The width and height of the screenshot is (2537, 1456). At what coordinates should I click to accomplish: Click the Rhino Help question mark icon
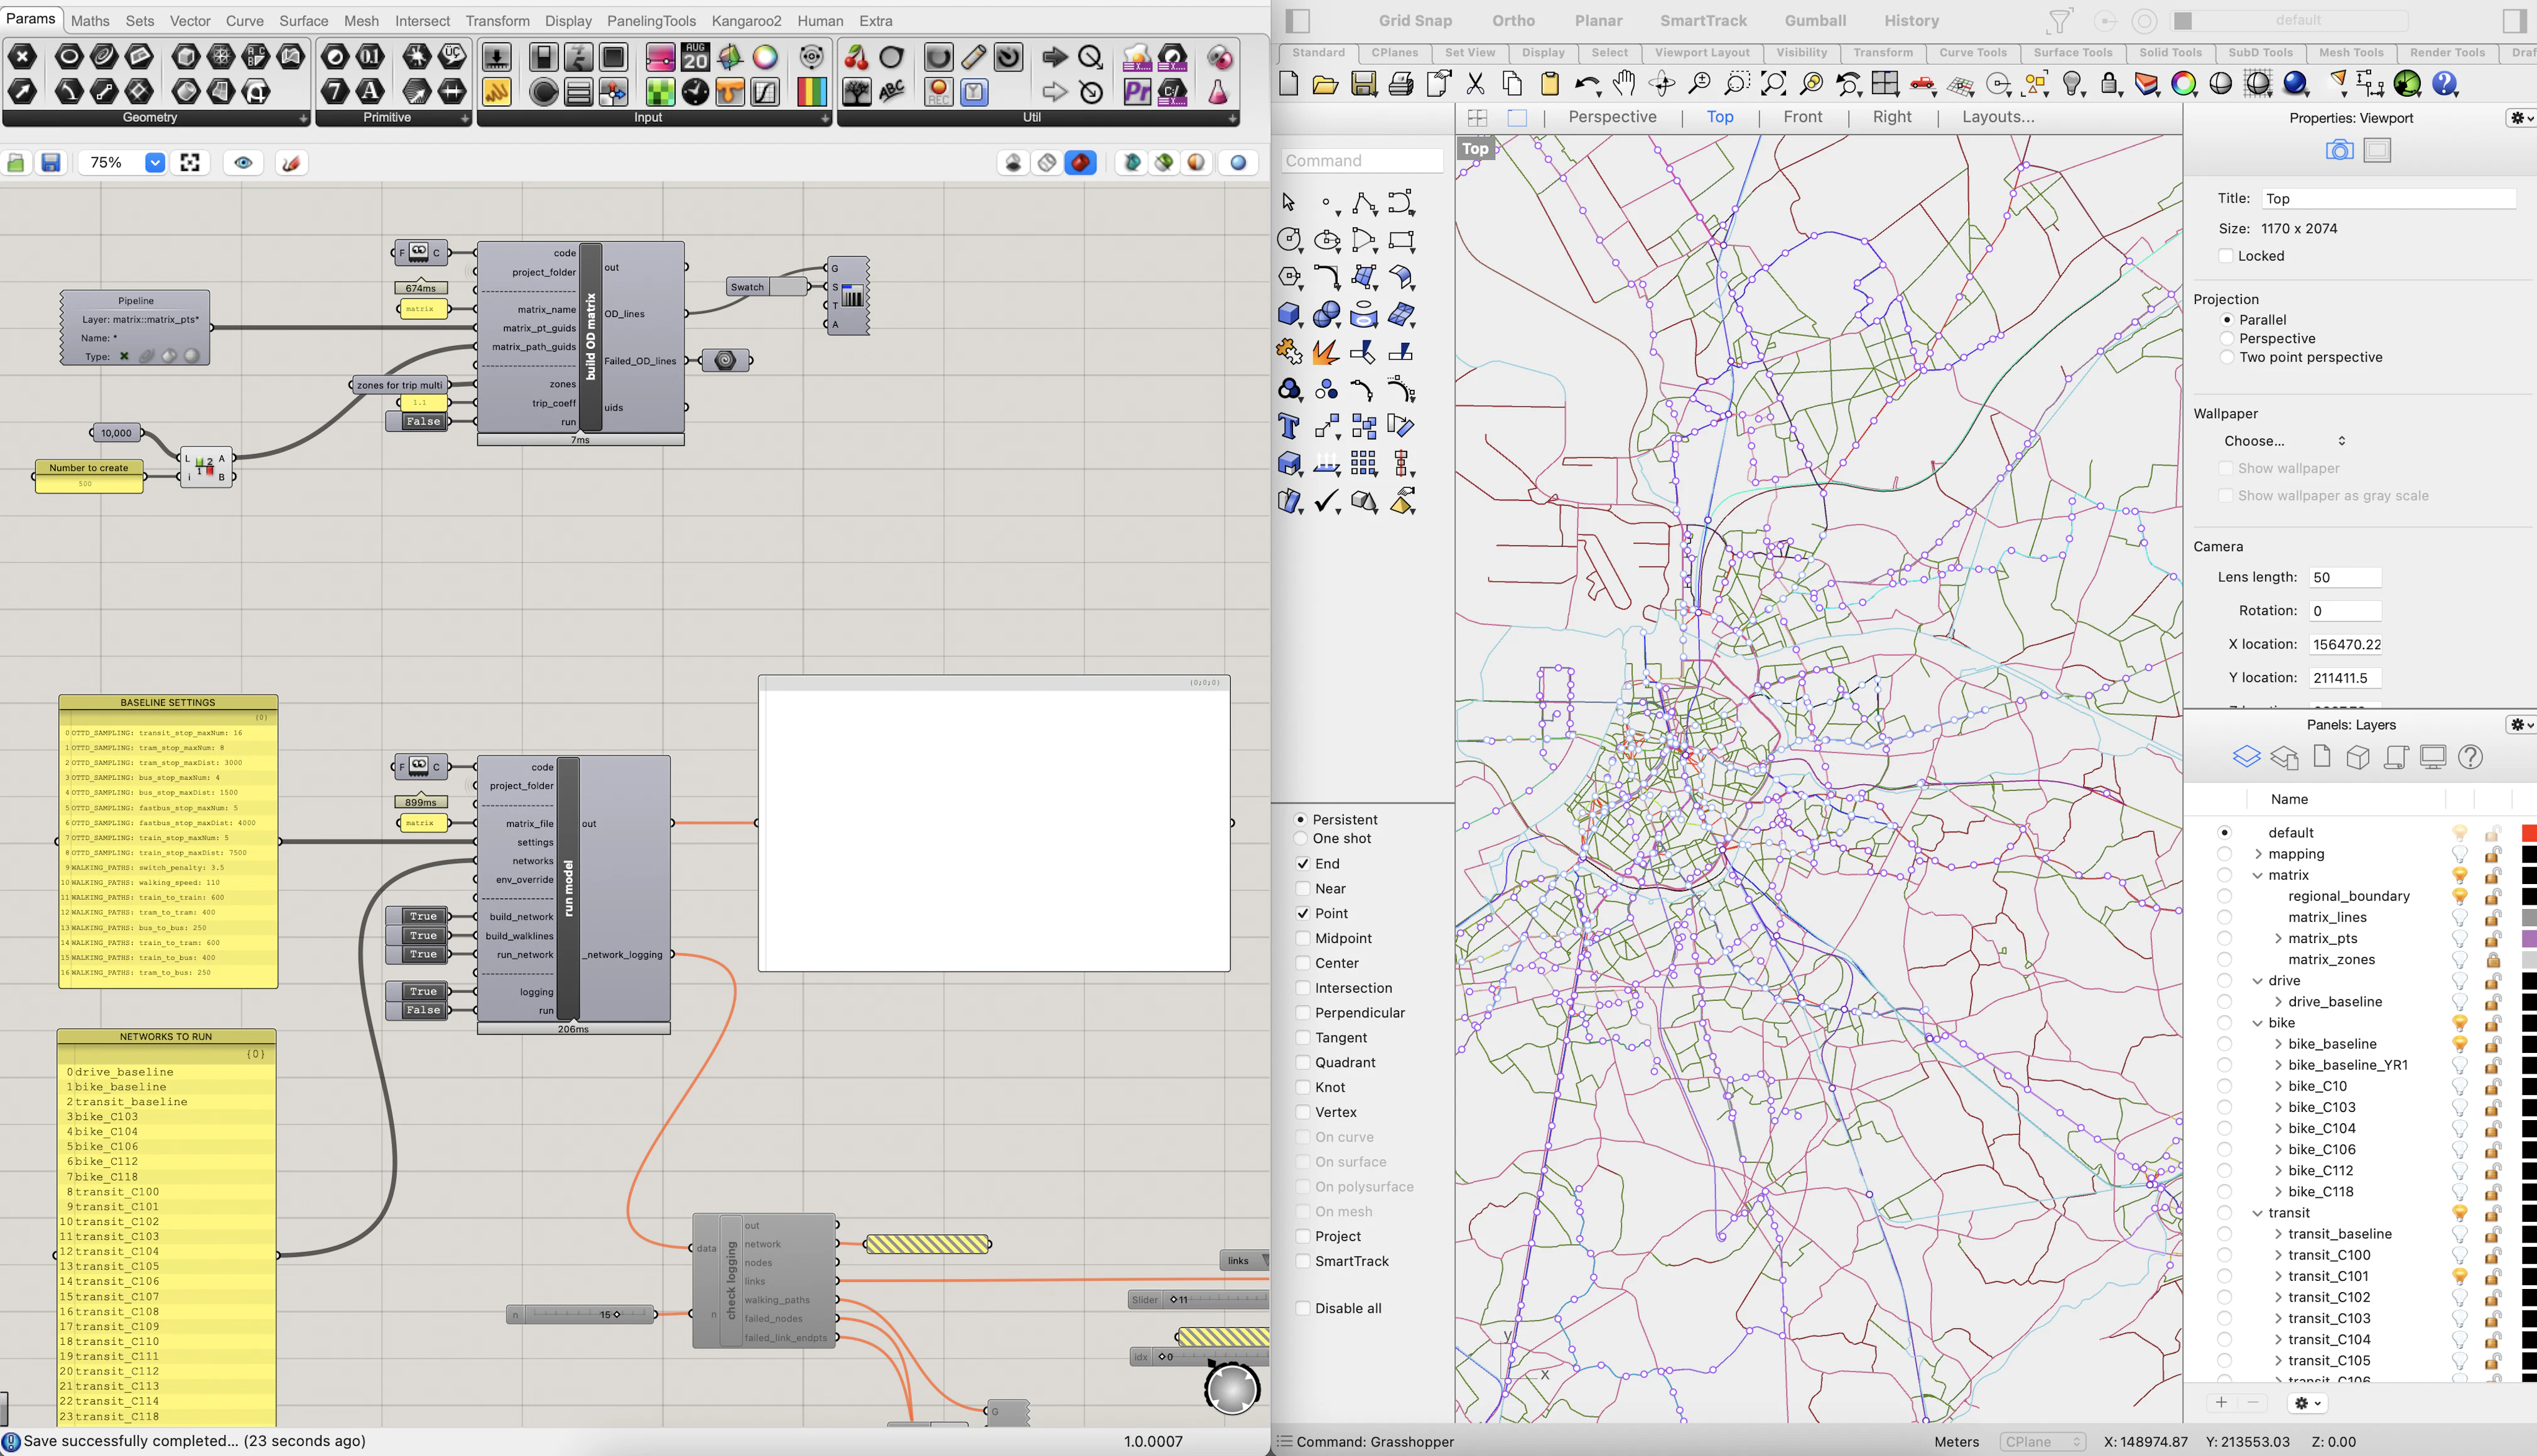pyautogui.click(x=2444, y=84)
